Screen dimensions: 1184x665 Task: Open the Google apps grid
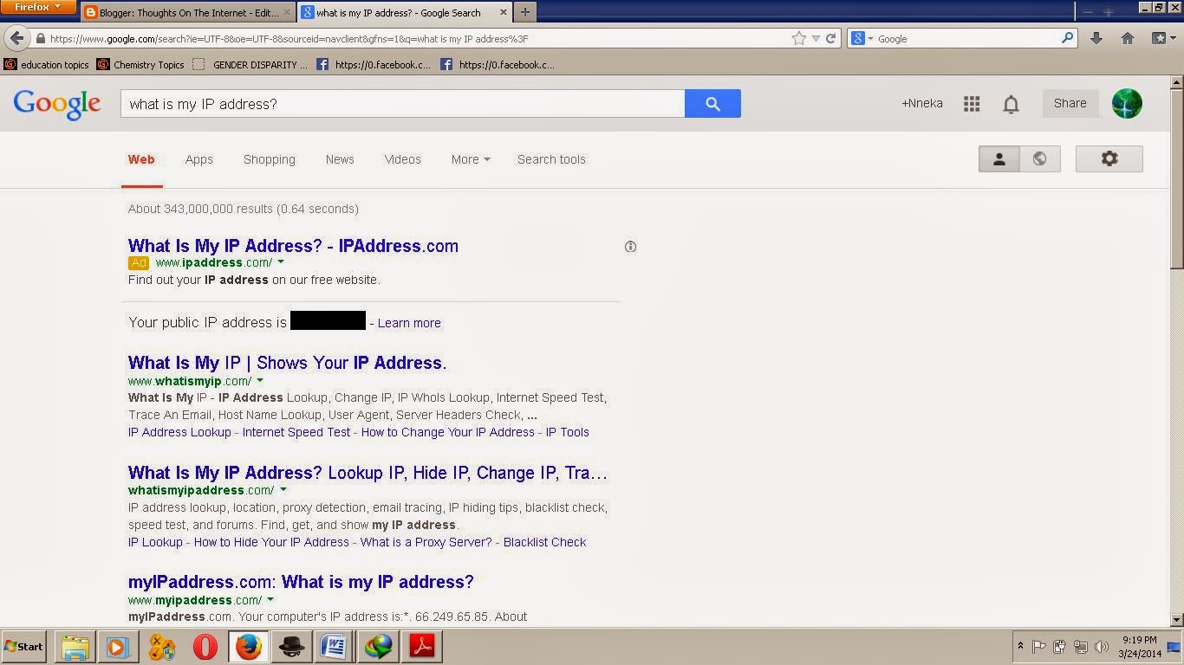972,104
